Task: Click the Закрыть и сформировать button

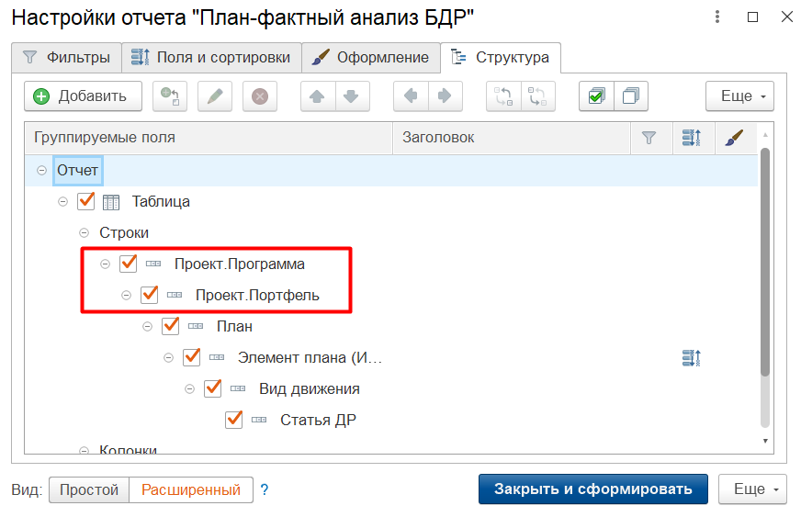Action: point(592,489)
